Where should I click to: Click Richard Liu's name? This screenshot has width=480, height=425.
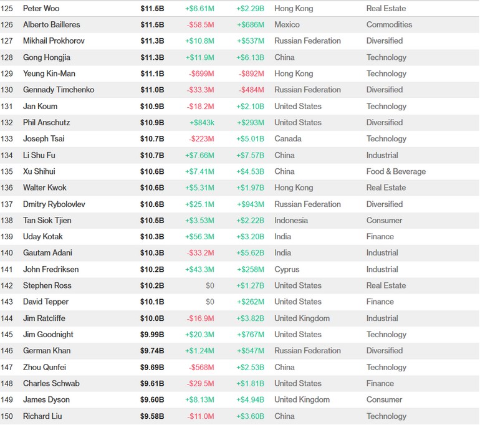42,416
